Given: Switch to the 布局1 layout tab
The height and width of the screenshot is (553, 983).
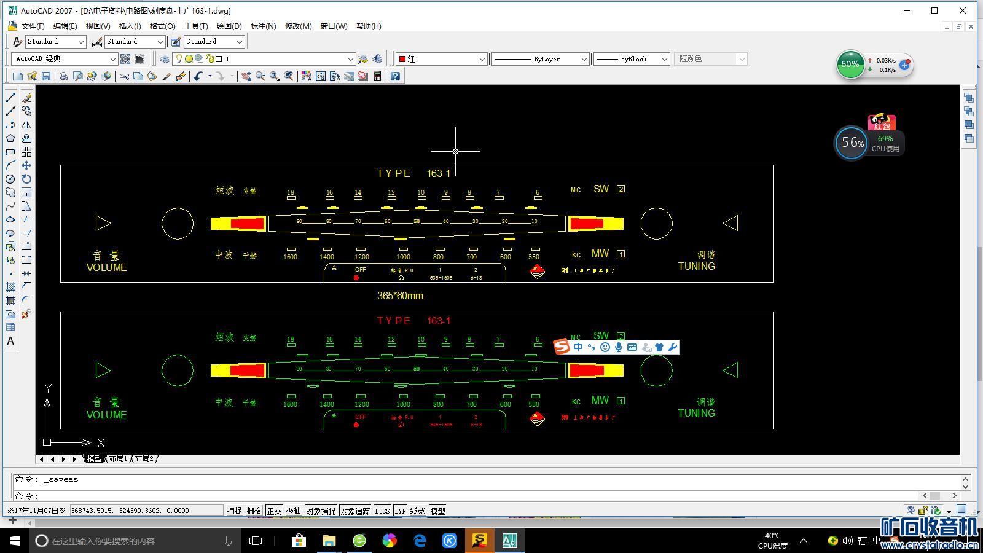Looking at the screenshot, I should point(117,458).
